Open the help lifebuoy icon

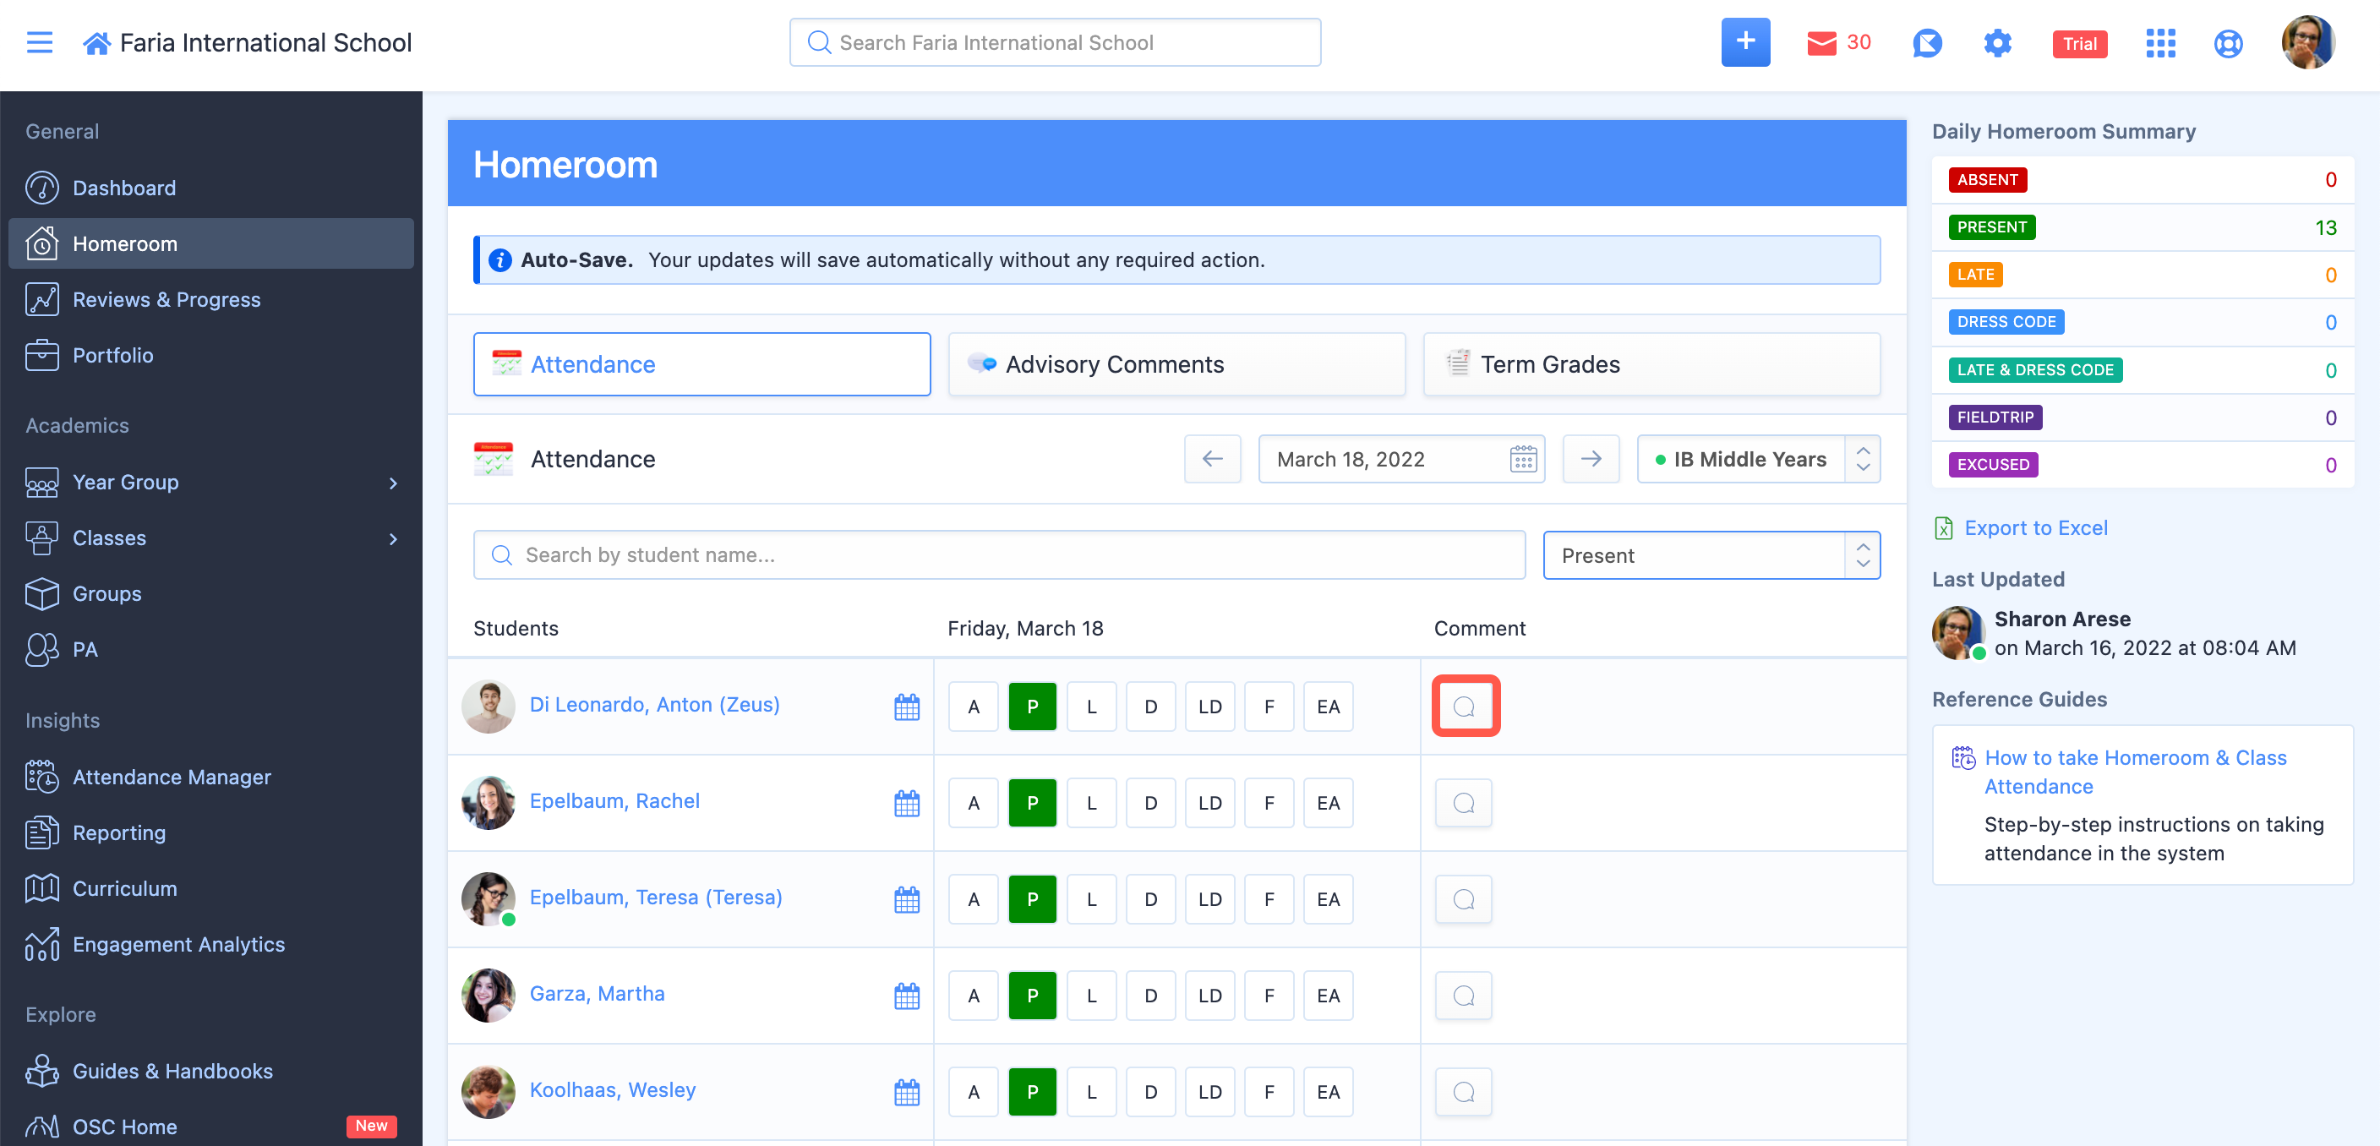pyautogui.click(x=2228, y=43)
